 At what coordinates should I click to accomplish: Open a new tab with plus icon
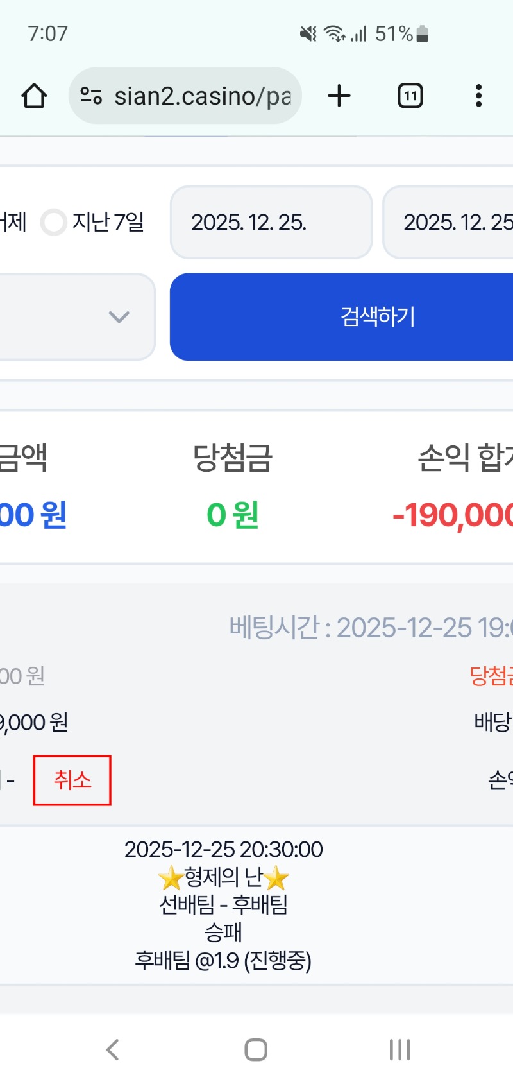tap(339, 96)
